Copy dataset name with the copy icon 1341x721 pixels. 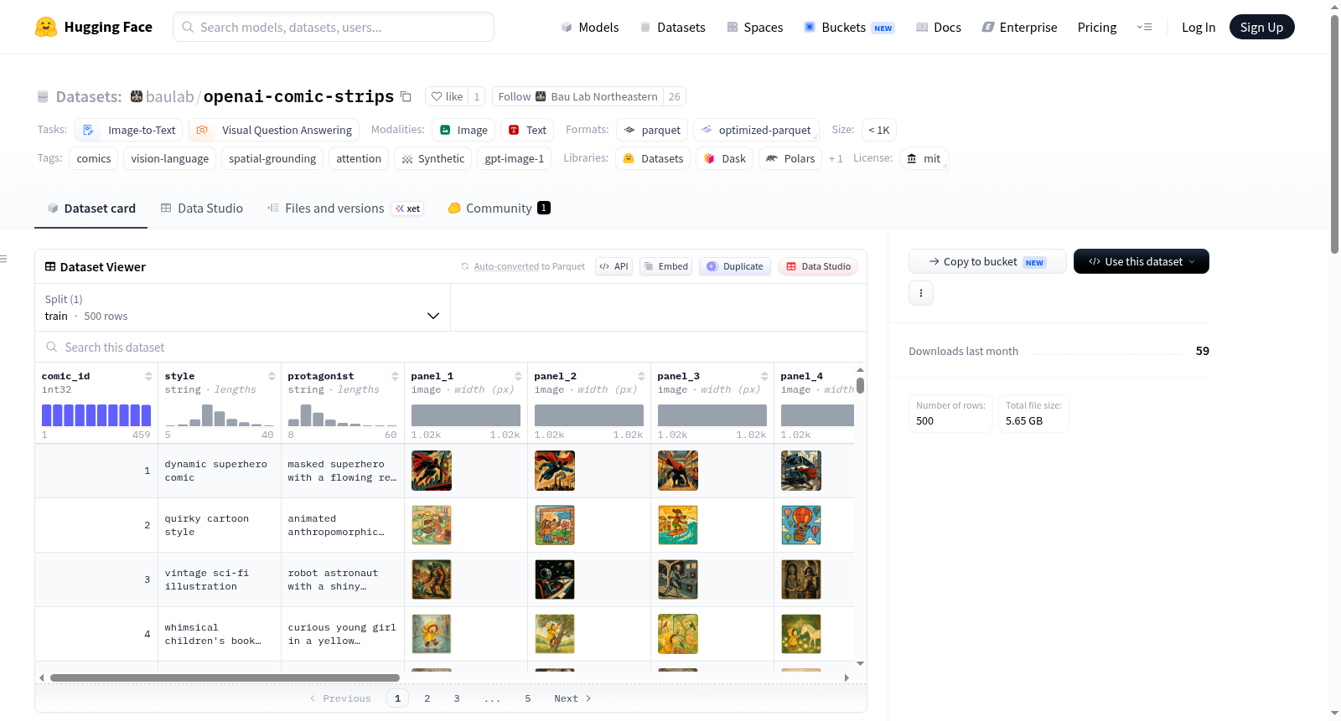406,96
